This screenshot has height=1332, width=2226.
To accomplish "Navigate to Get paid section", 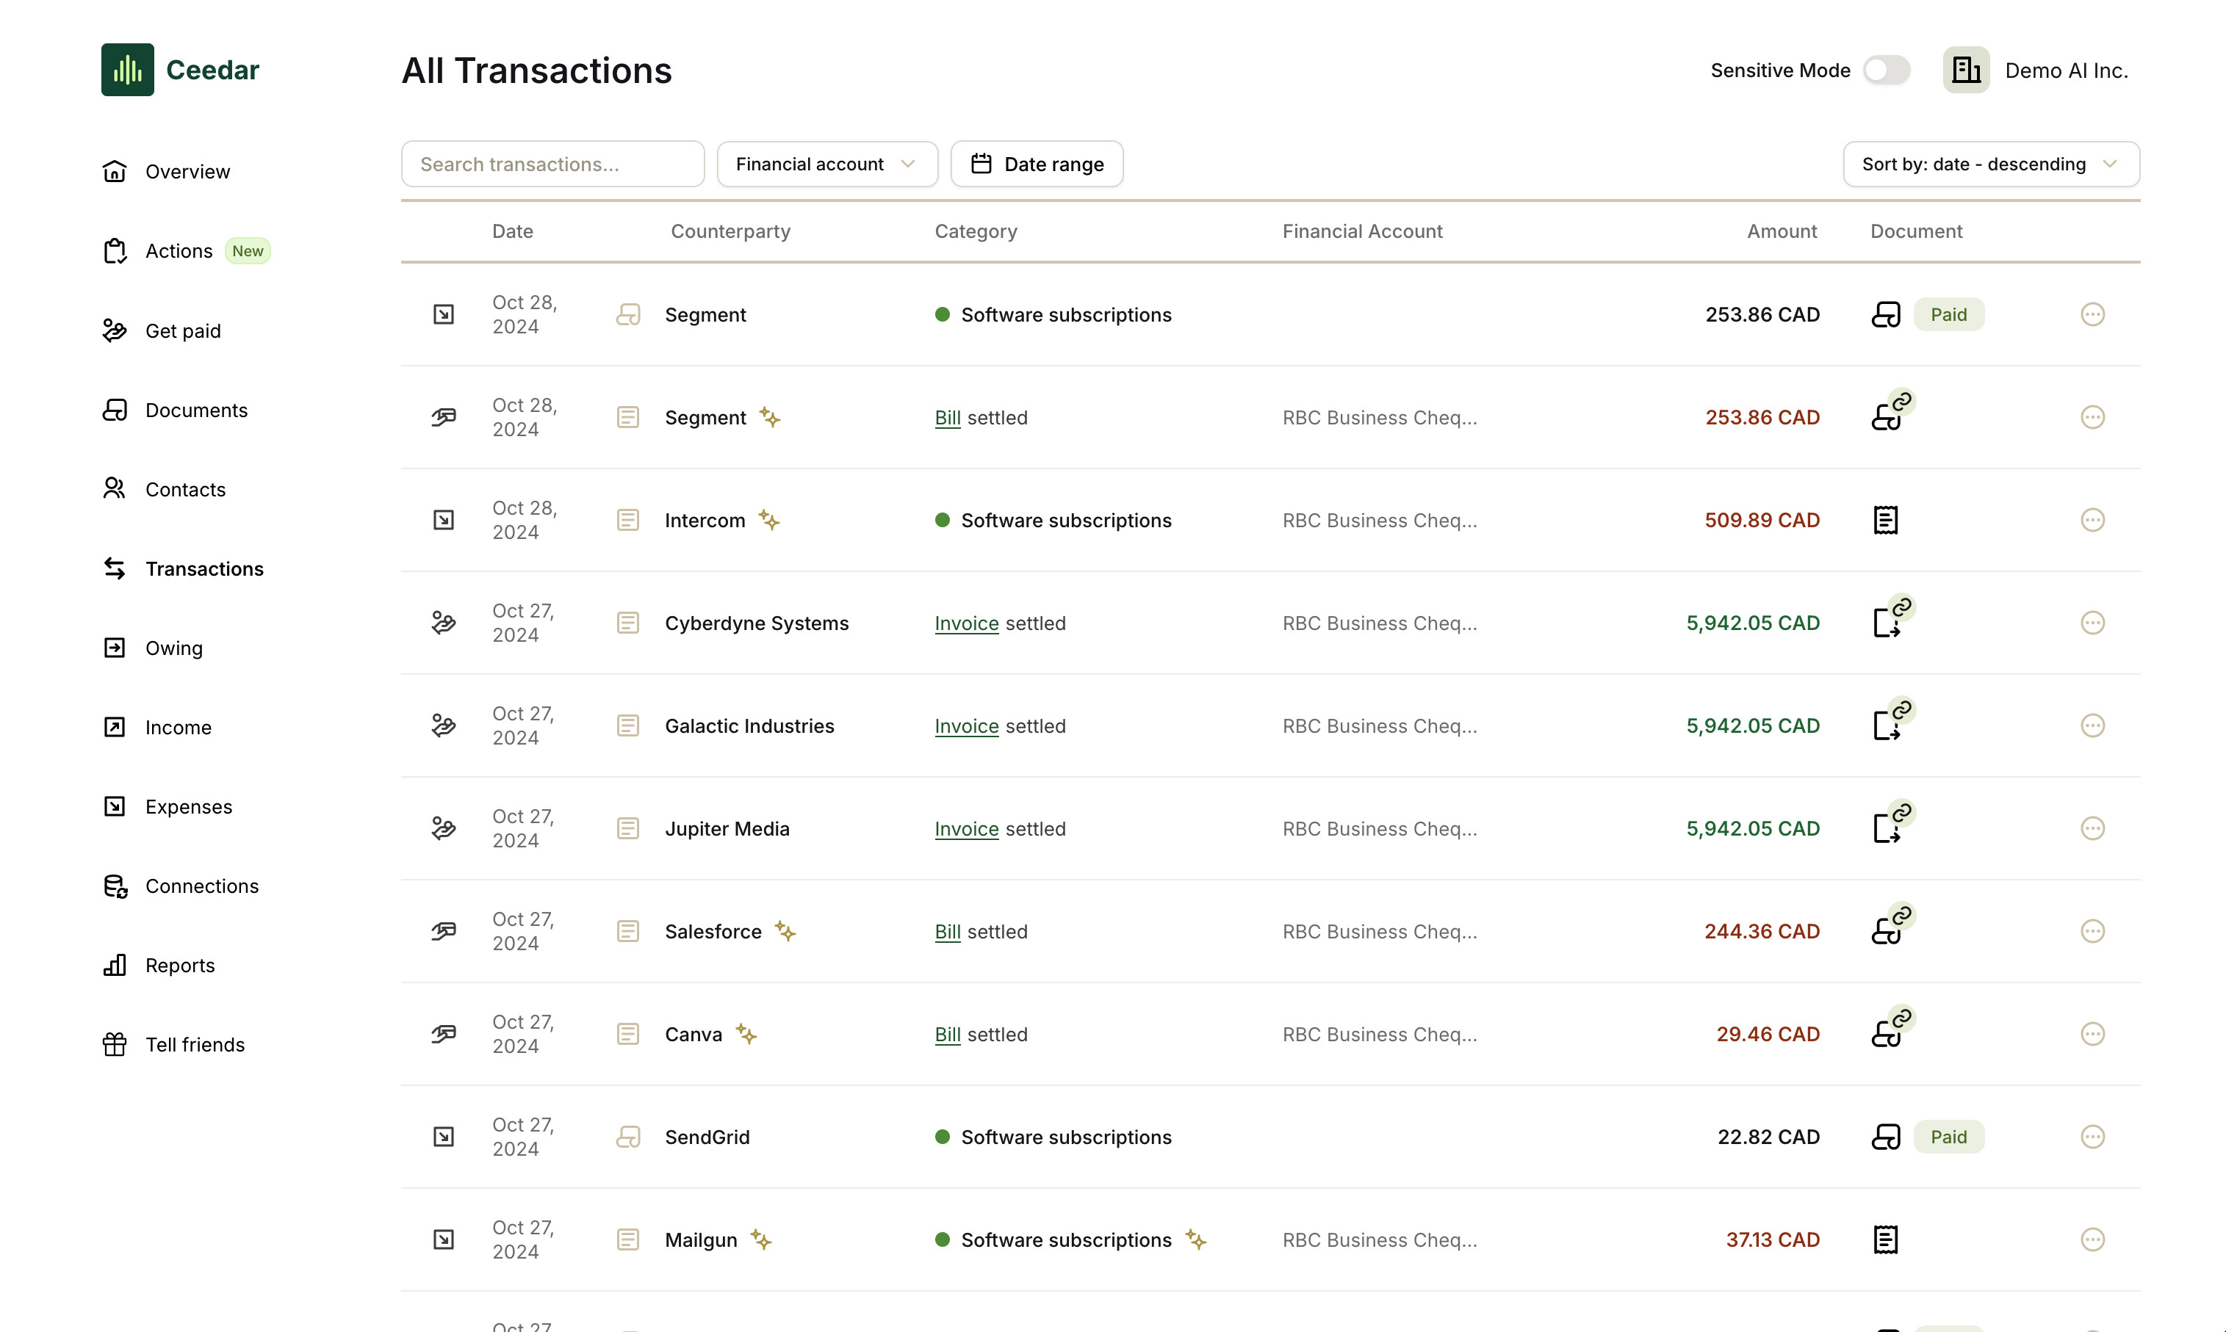I will 182,331.
